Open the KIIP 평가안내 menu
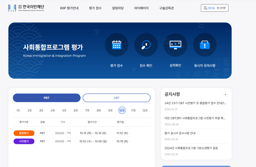The image size is (256, 167). point(69,8)
